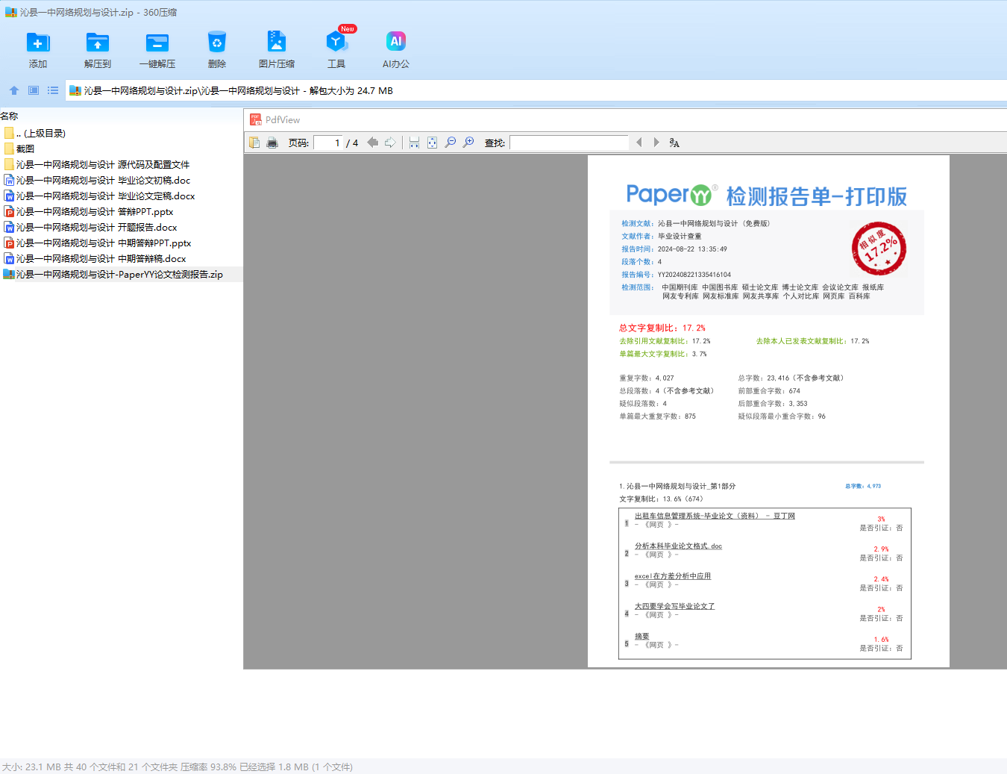1007x774 pixels.
Task: Go to the previous PDF page
Action: point(372,143)
